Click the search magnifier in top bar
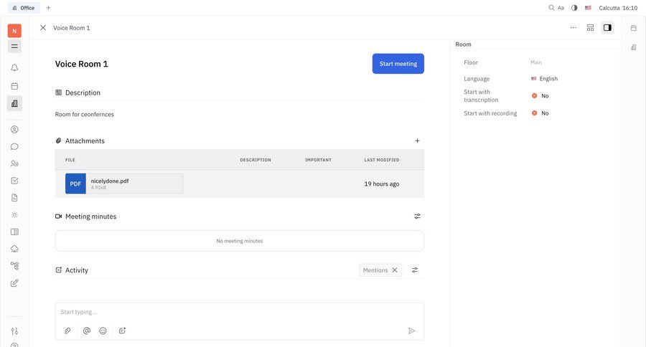The width and height of the screenshot is (646, 347). coord(551,8)
